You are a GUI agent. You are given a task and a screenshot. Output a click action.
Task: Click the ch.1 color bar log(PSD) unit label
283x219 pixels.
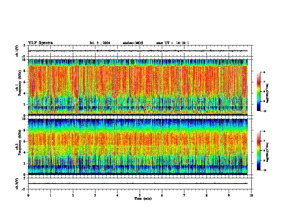pyautogui.click(x=268, y=93)
